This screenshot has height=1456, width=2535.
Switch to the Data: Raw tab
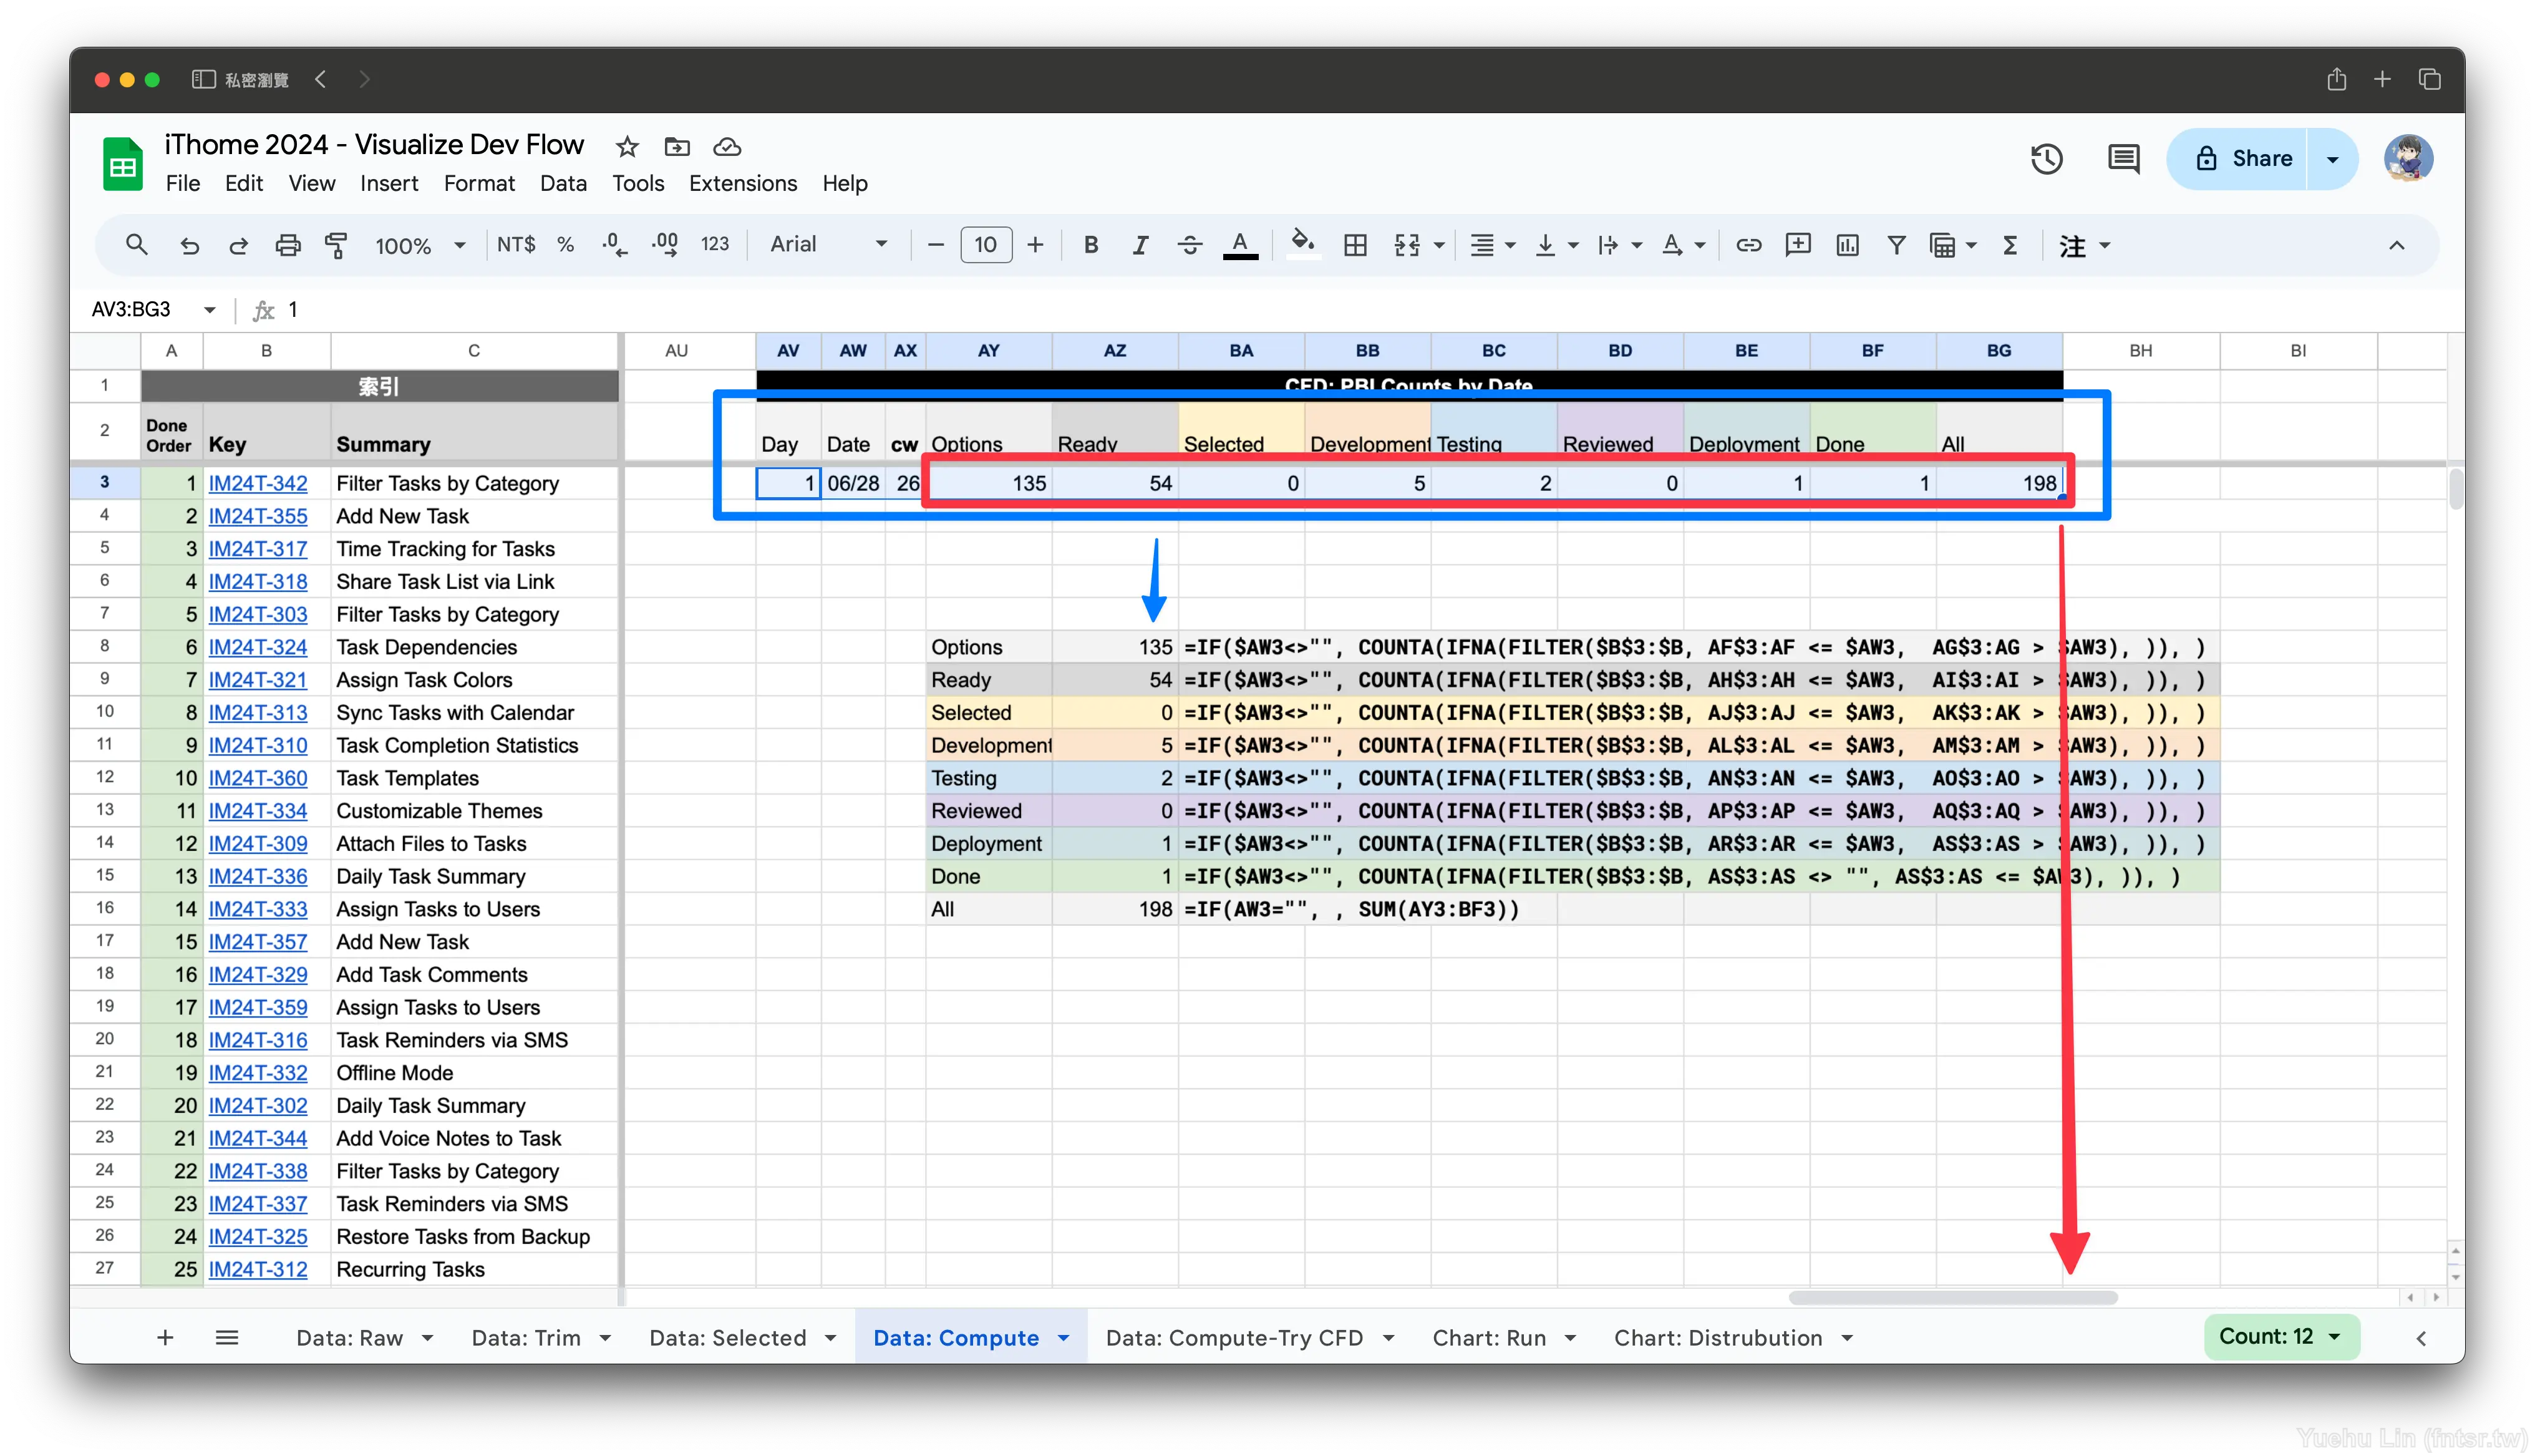click(350, 1337)
